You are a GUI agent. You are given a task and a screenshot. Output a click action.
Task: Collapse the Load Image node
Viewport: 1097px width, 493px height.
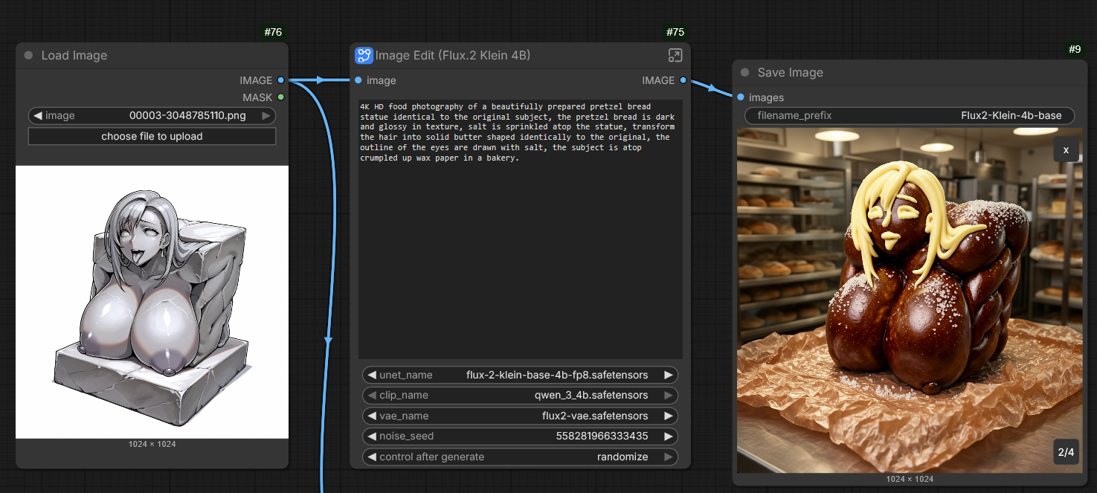(28, 56)
